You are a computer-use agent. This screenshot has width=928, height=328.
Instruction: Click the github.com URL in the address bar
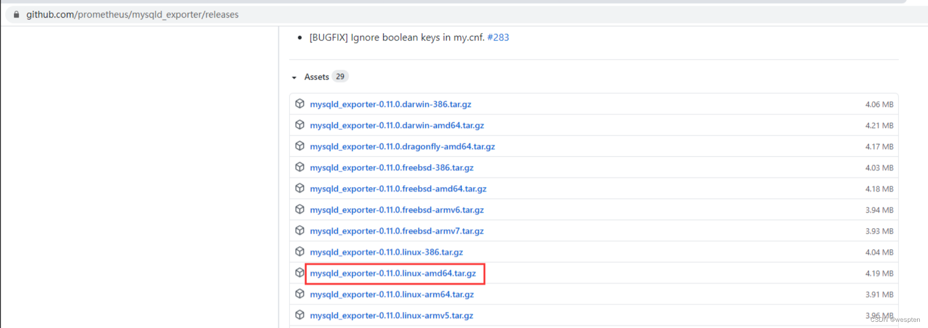[x=132, y=14]
